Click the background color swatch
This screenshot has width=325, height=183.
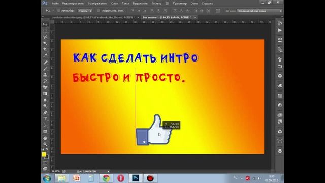tap(47, 157)
